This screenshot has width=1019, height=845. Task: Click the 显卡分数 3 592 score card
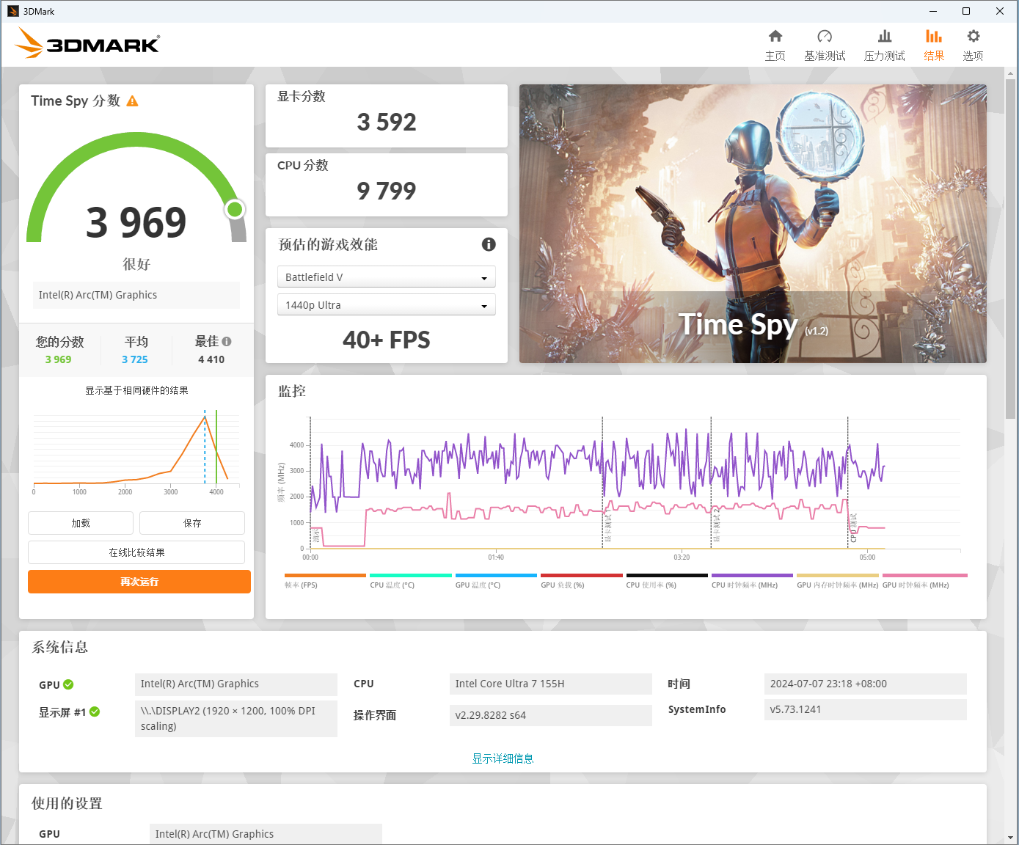[x=387, y=116]
